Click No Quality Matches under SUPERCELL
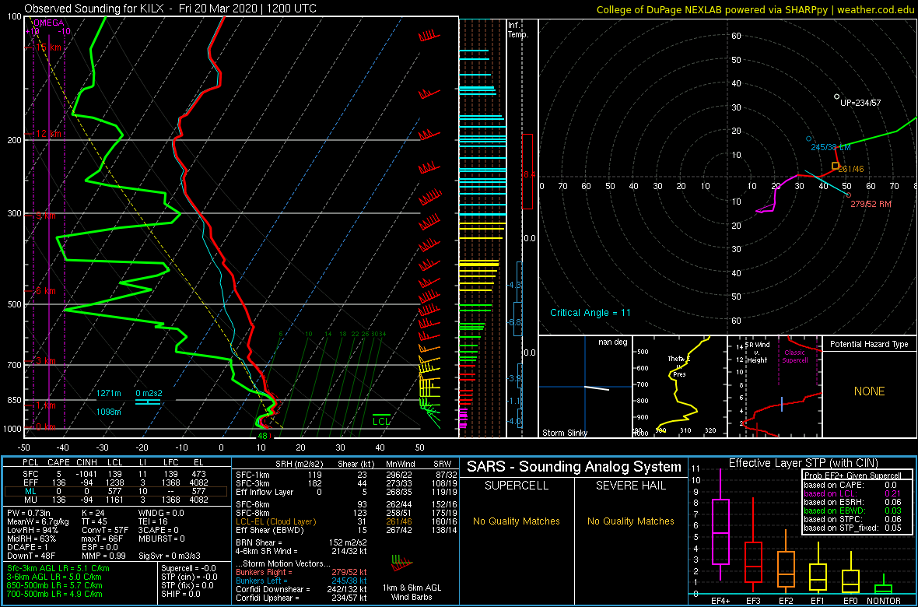Viewport: 918px width, 607px height. pyautogui.click(x=516, y=521)
